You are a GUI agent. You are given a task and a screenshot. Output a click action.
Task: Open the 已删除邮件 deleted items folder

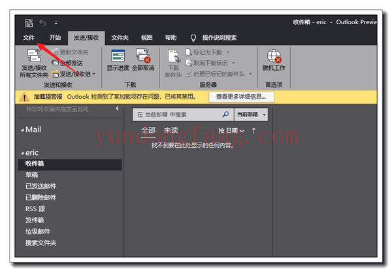41,197
